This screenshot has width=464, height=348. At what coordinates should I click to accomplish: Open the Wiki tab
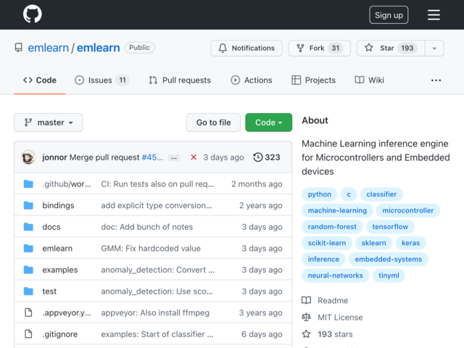point(369,80)
